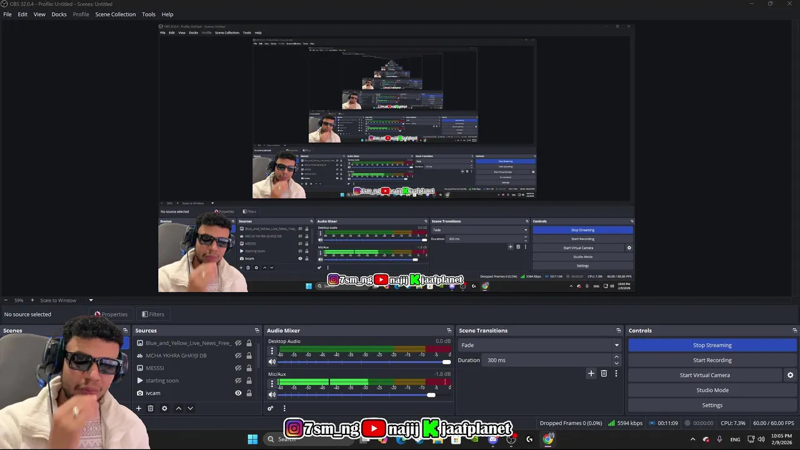Float the Sources dock panel
The width and height of the screenshot is (800, 450).
click(x=257, y=331)
